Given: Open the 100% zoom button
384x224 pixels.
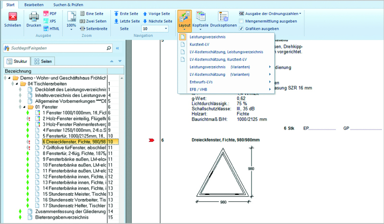Looking at the screenshot, I should 71,20.
